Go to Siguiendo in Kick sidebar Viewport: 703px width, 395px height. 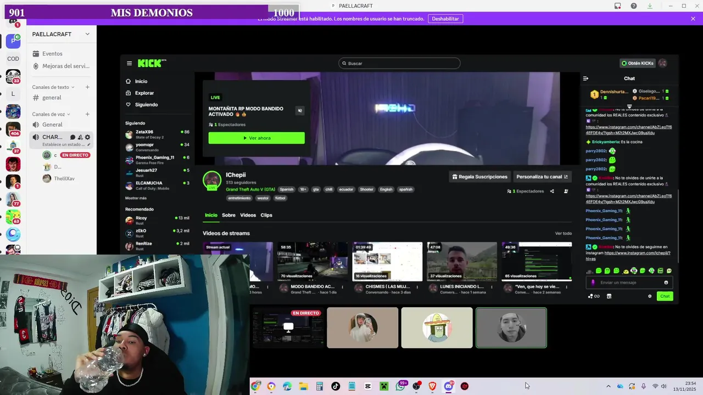point(142,105)
